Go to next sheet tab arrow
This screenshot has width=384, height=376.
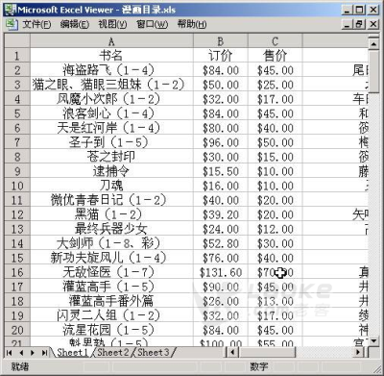33,353
